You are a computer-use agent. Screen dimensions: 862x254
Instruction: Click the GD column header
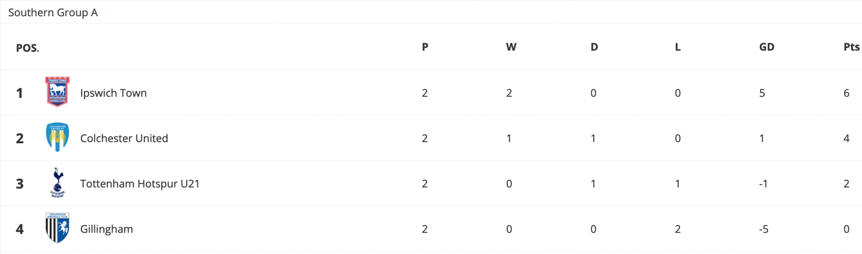pyautogui.click(x=766, y=47)
